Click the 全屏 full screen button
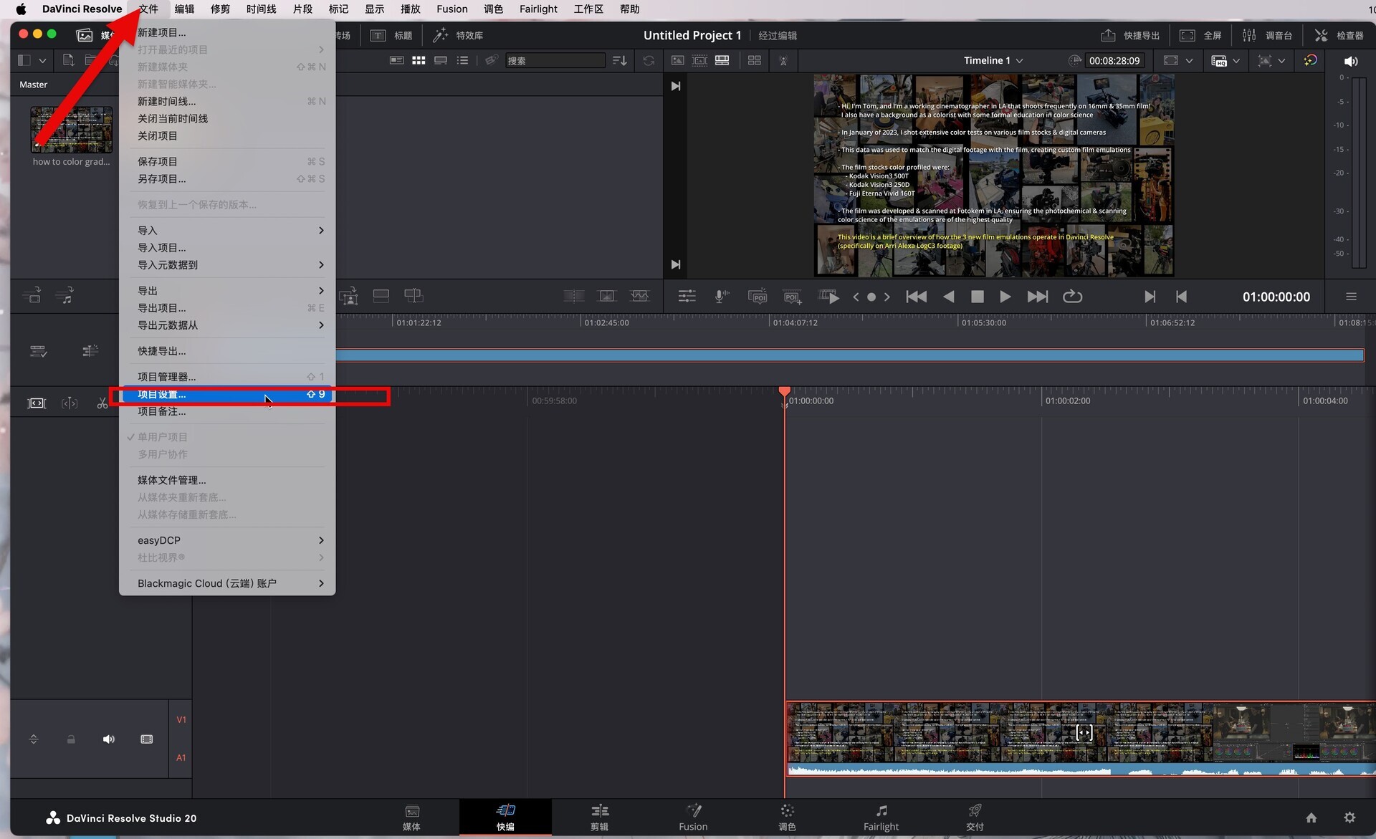 (x=1200, y=35)
